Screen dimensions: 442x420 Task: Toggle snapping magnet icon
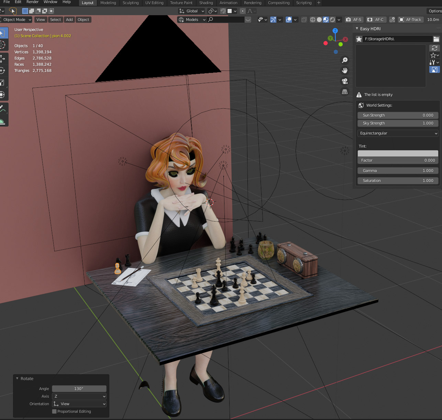coord(223,11)
